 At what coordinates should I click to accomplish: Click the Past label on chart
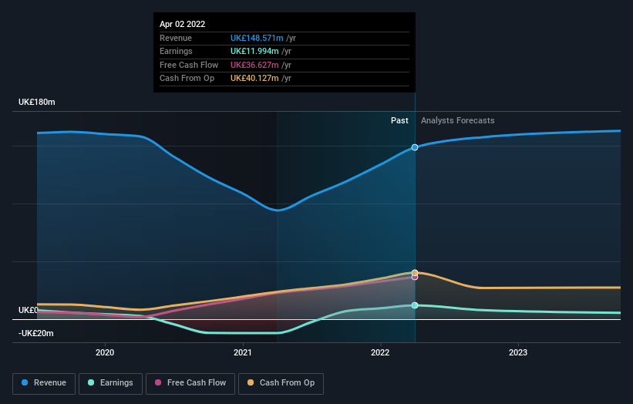[399, 120]
